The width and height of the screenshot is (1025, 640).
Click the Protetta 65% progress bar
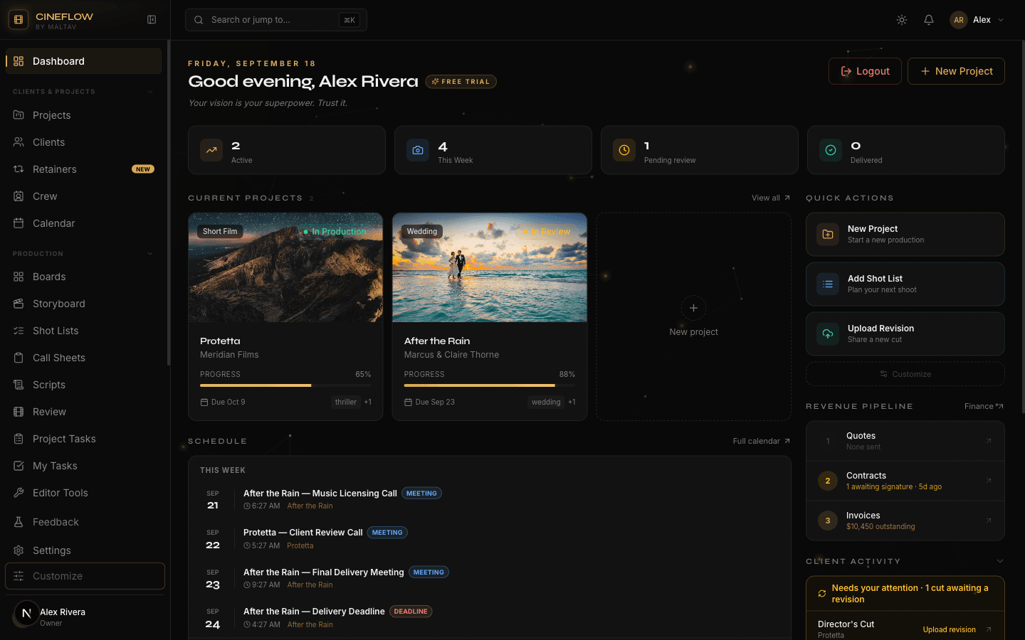point(285,385)
